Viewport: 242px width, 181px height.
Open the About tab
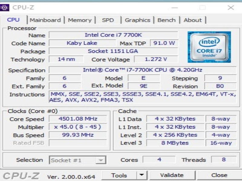193,20
